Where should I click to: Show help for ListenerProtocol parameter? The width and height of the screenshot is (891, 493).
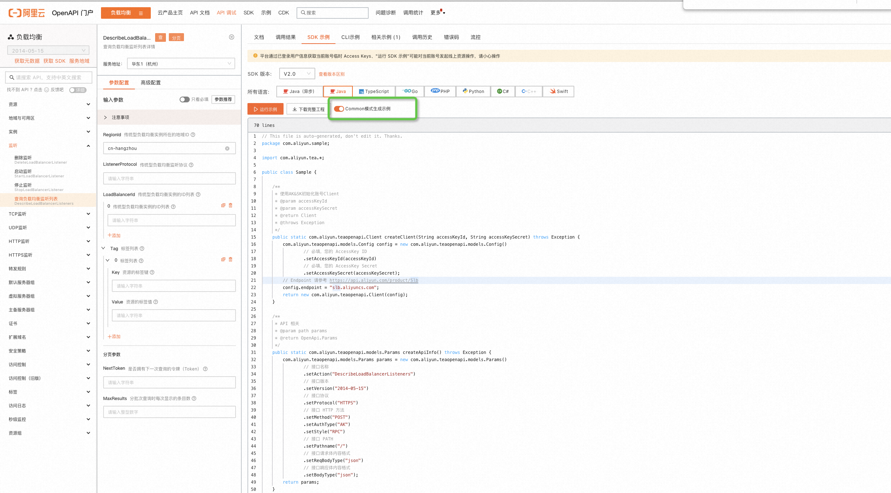191,165
